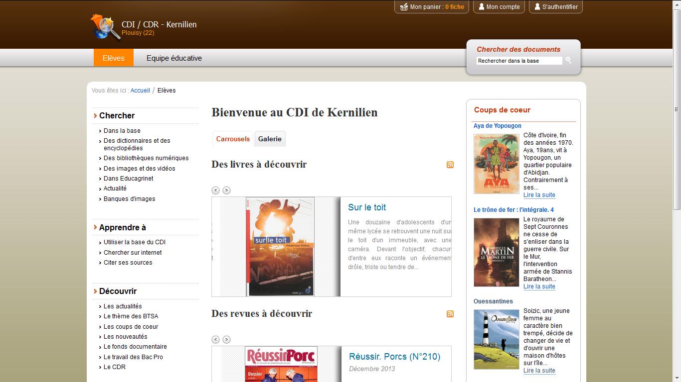
Task: Open Le CDR link
Action: (x=115, y=367)
